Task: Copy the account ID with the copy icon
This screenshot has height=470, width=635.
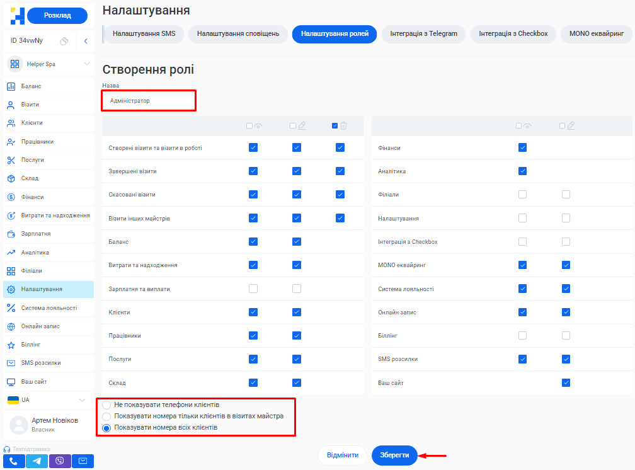Action: pos(64,42)
